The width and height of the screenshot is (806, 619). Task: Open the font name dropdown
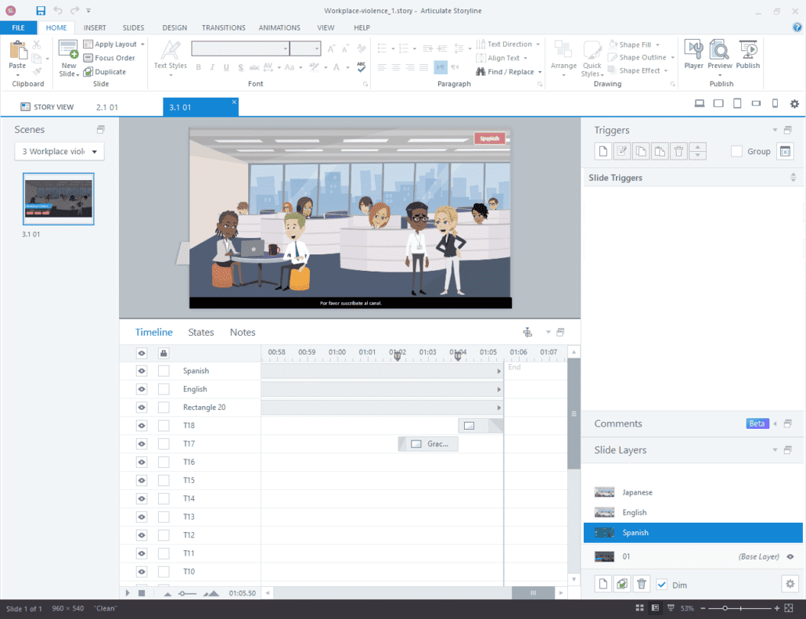click(x=286, y=49)
